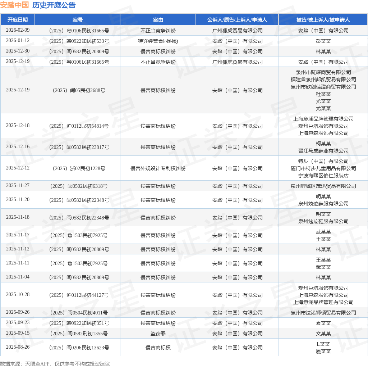Select the 案由 column header

pyautogui.click(x=158, y=20)
